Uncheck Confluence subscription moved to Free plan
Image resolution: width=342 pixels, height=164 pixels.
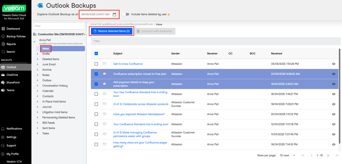point(96,74)
